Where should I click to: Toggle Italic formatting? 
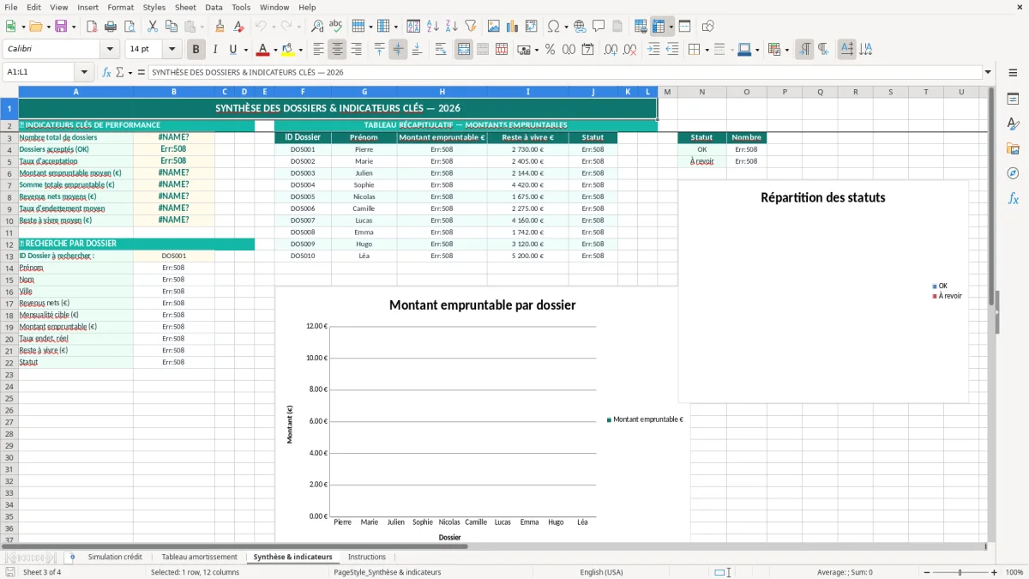pyautogui.click(x=215, y=50)
